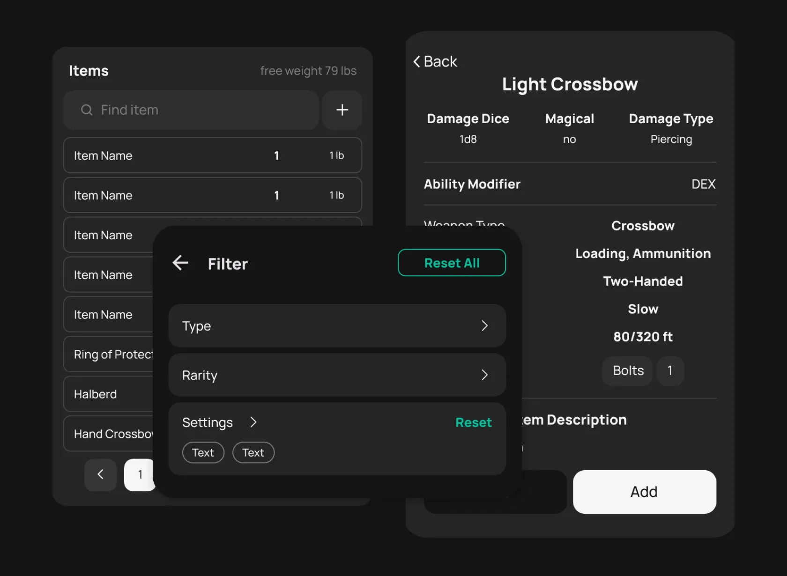Click 'free weight 79 lbs' text
Image resolution: width=787 pixels, height=576 pixels.
[x=308, y=71]
